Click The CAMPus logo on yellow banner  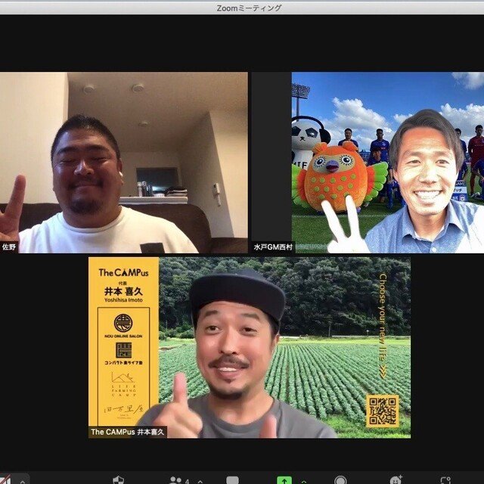pyautogui.click(x=123, y=272)
